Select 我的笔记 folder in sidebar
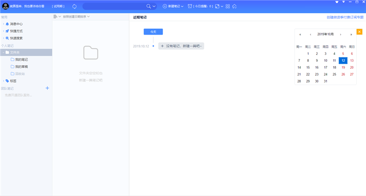 pyautogui.click(x=21, y=59)
